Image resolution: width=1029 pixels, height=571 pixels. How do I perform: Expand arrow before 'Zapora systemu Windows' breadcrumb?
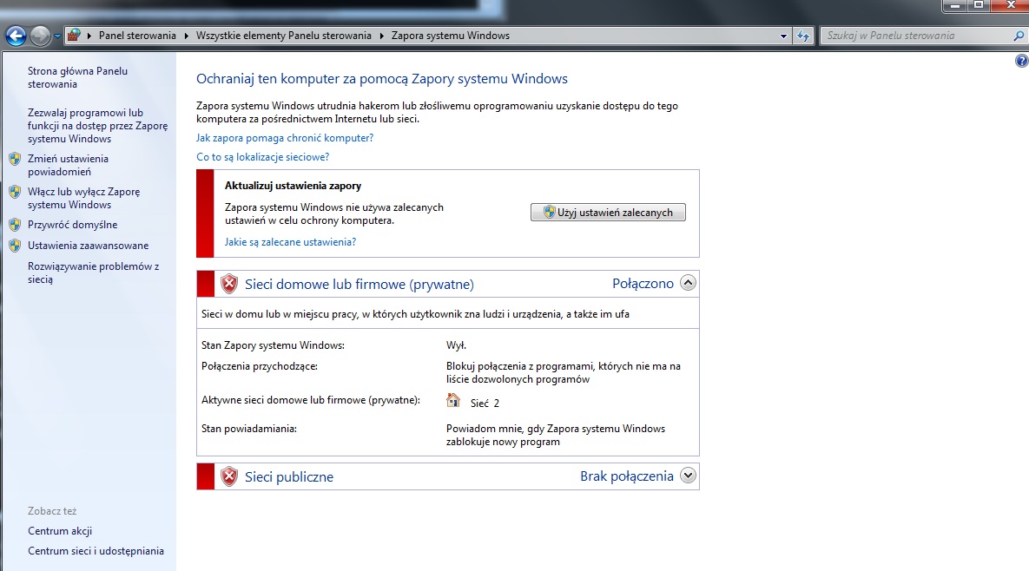[x=381, y=36]
